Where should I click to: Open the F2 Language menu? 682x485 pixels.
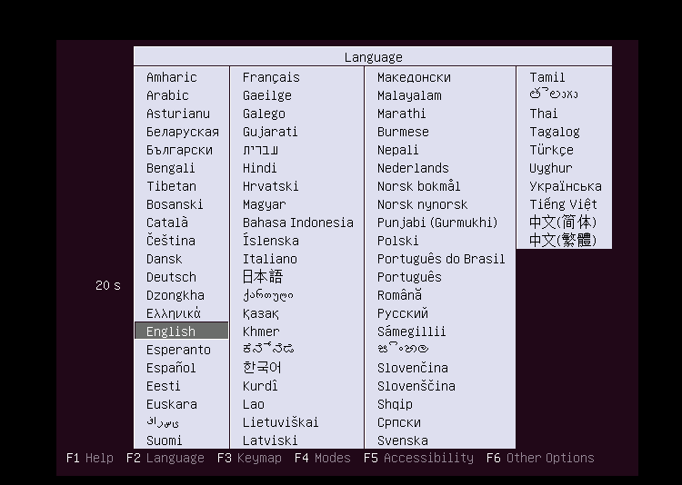pos(165,458)
